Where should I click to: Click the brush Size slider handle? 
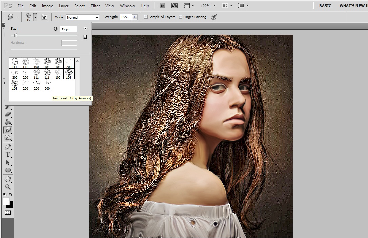point(16,35)
